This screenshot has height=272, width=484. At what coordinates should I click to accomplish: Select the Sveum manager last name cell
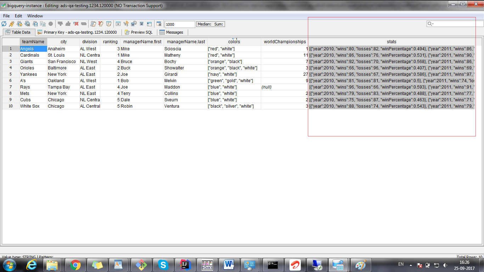186,100
